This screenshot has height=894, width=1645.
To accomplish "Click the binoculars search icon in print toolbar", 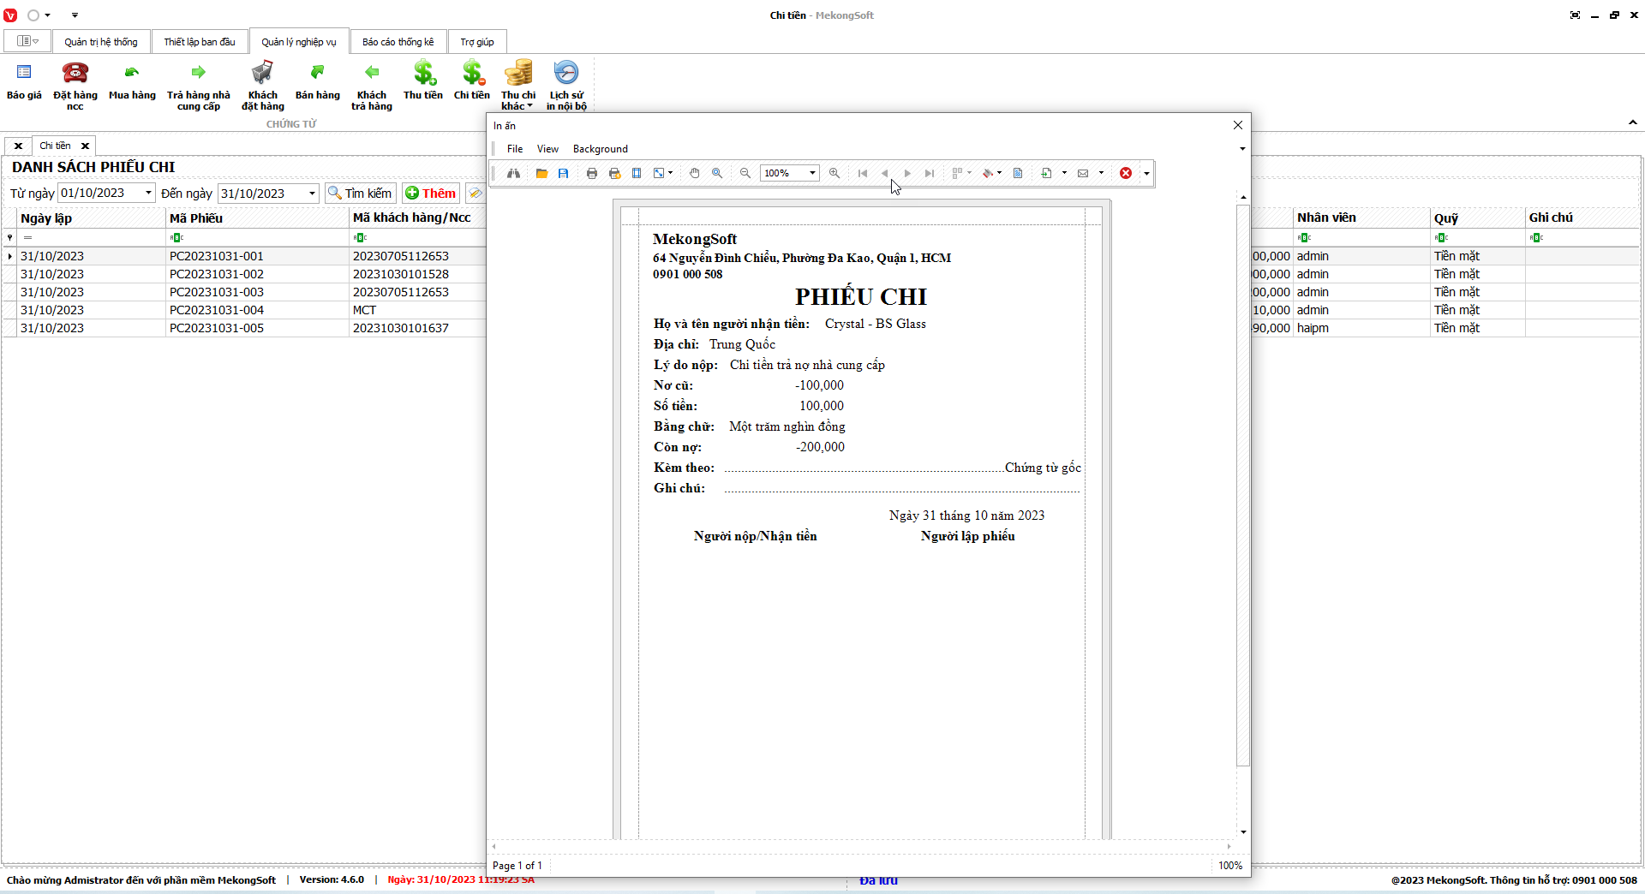I will 513,173.
